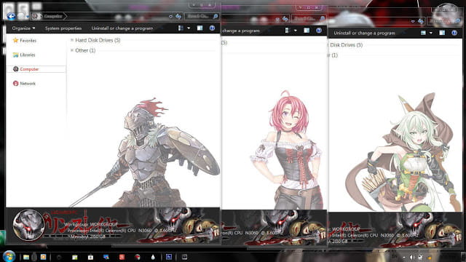Open the Organize dropdown menu
The image size is (466, 262).
tap(23, 28)
